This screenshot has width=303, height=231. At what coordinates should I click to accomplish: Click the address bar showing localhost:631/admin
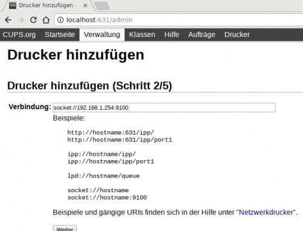click(179, 20)
